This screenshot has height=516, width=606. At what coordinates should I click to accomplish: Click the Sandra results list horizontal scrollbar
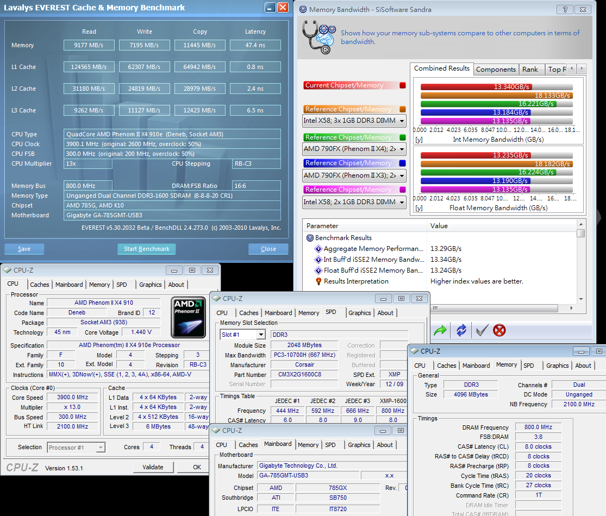[502, 308]
